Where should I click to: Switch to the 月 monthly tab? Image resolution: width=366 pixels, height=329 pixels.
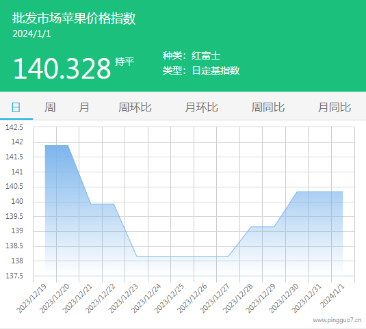tap(83, 107)
